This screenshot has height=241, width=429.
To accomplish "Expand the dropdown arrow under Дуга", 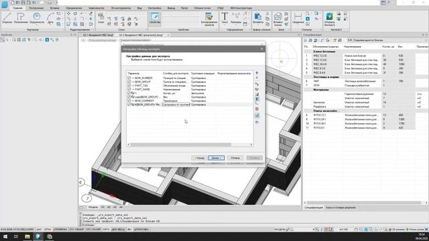I will (x=50, y=25).
